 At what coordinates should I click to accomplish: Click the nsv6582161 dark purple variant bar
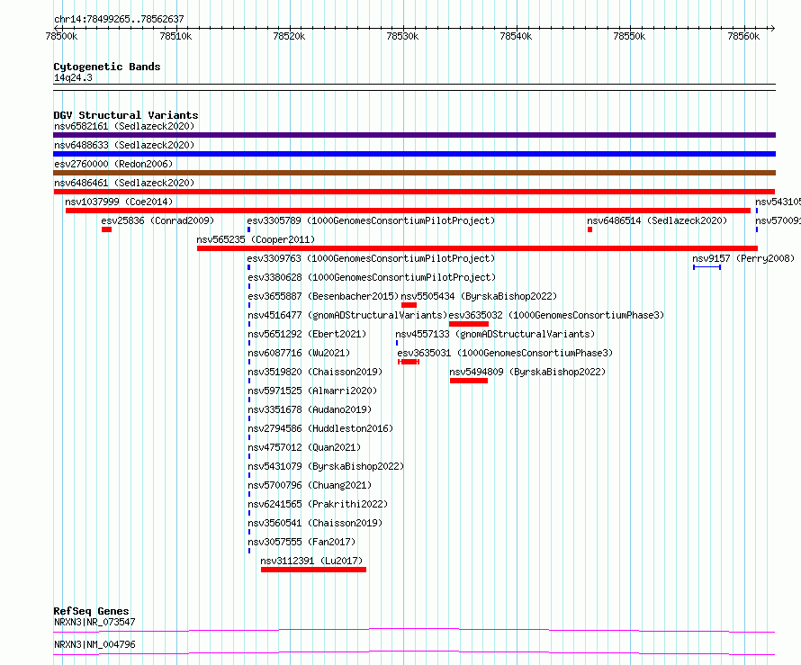[414, 135]
